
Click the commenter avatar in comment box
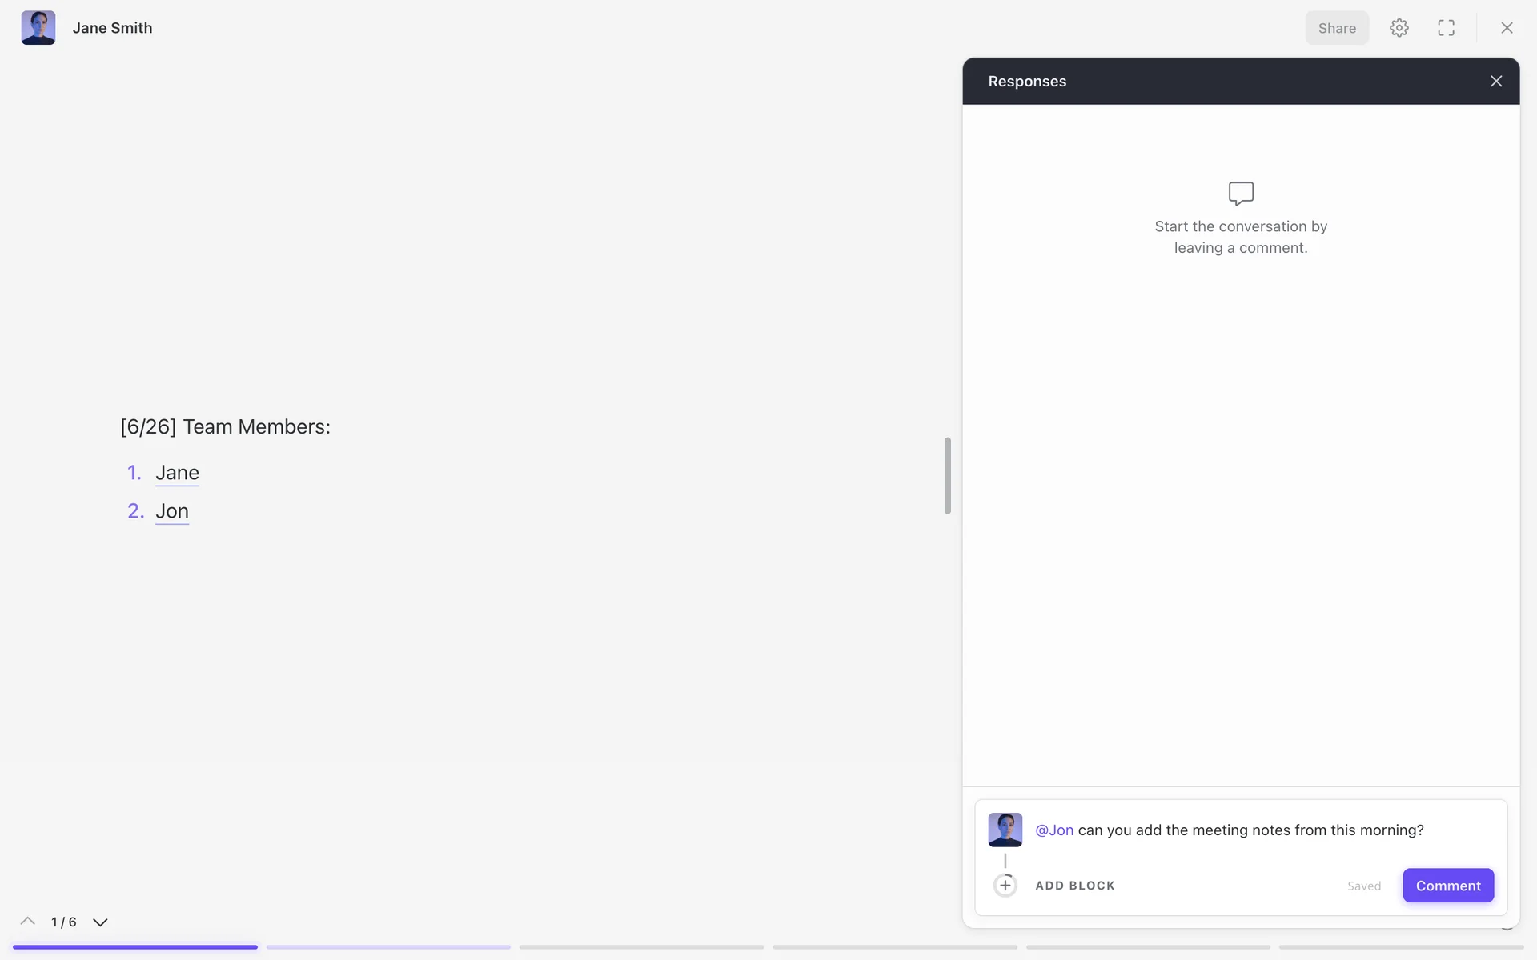pyautogui.click(x=1005, y=830)
